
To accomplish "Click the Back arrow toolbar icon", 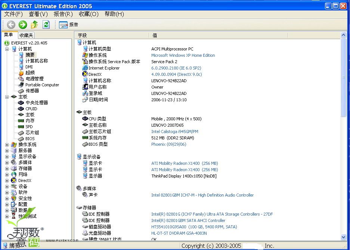I will point(11,25).
